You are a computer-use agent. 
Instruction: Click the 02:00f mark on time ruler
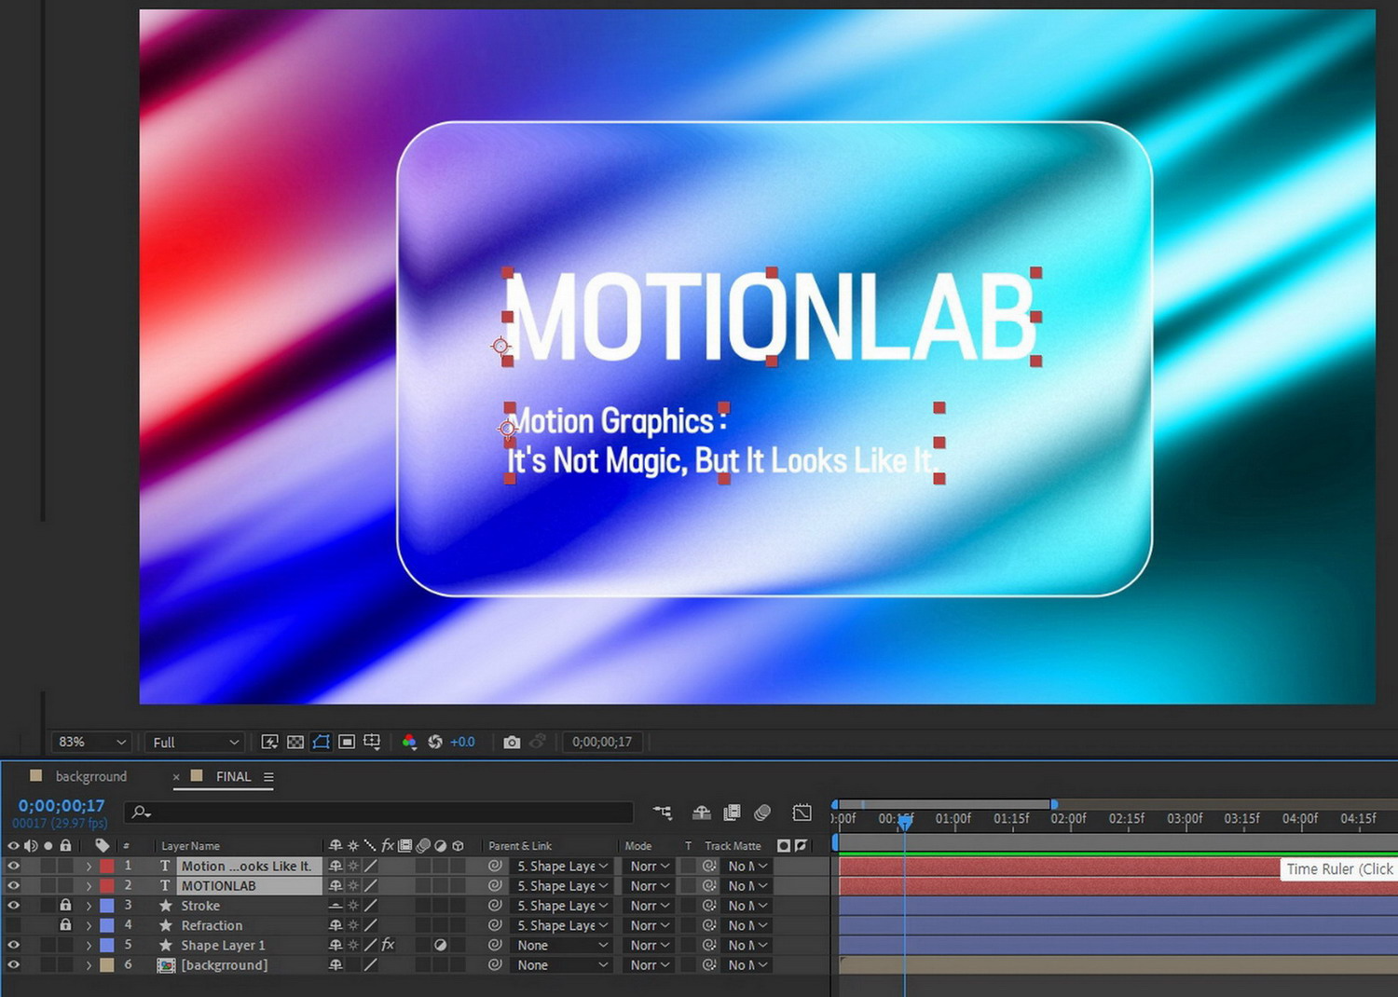pyautogui.click(x=1068, y=819)
